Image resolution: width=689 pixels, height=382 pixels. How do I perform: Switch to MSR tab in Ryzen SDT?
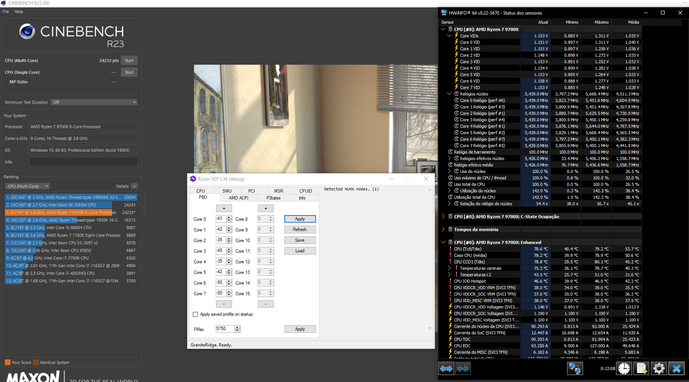click(x=279, y=191)
